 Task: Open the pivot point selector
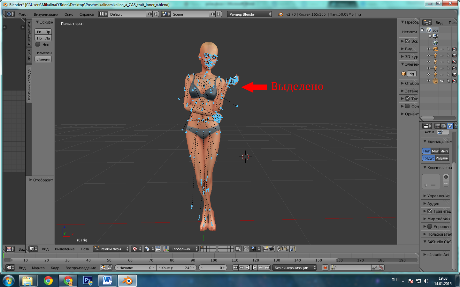click(x=149, y=249)
